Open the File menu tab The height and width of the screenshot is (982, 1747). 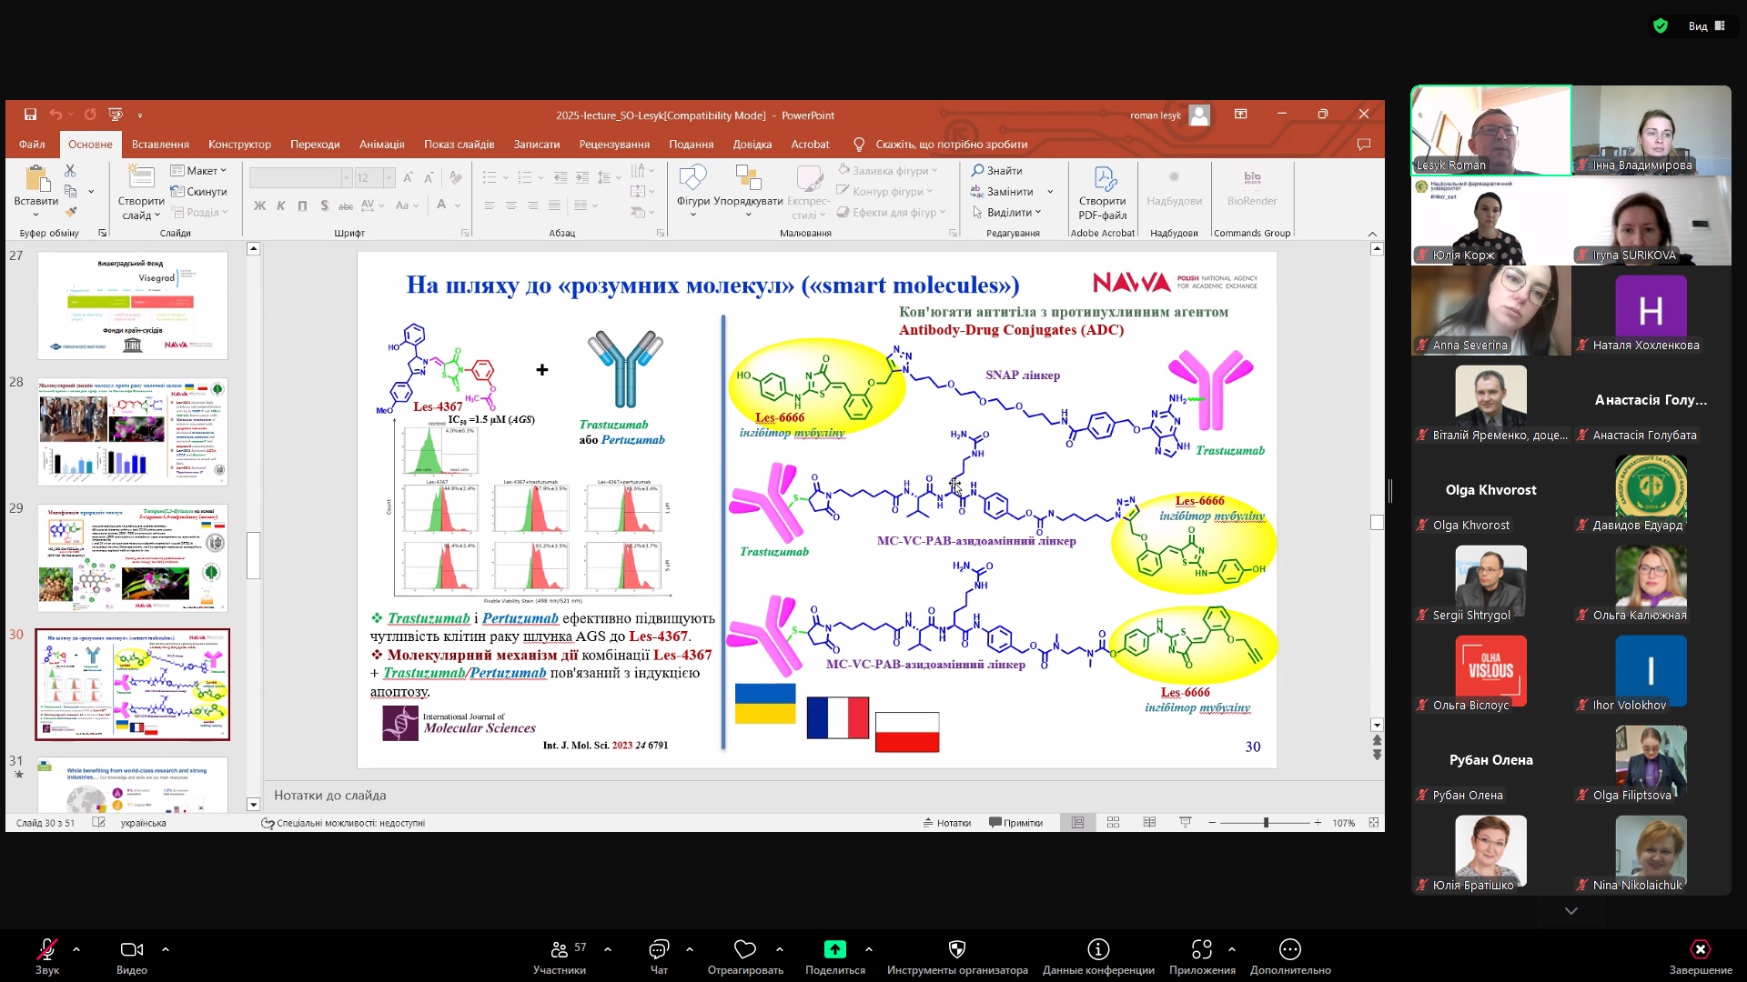[x=32, y=145]
